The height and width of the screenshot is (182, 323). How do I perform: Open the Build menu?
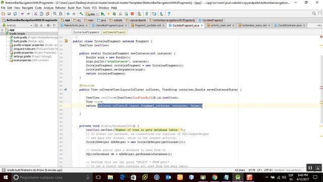[x=71, y=8]
